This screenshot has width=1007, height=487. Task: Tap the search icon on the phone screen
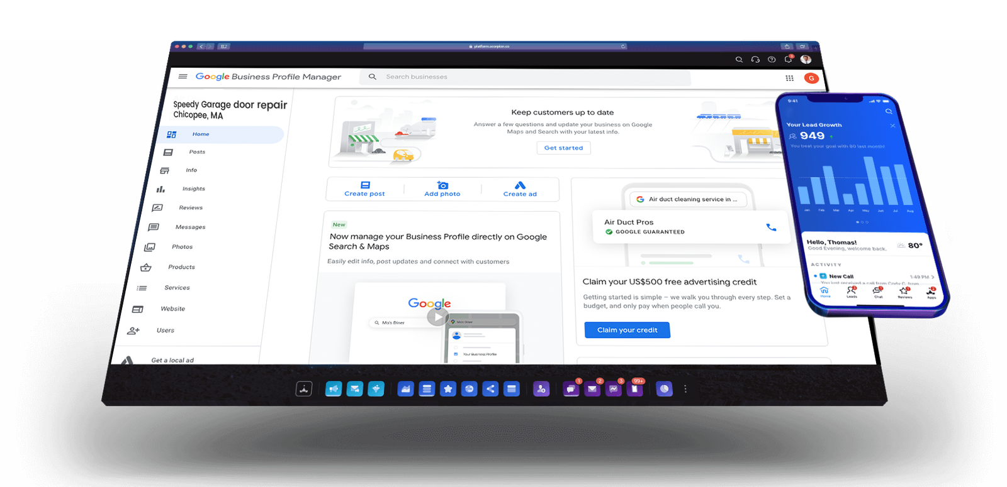889,111
